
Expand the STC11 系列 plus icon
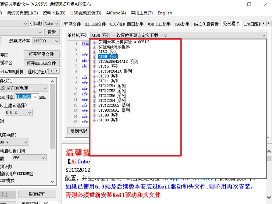(95, 81)
